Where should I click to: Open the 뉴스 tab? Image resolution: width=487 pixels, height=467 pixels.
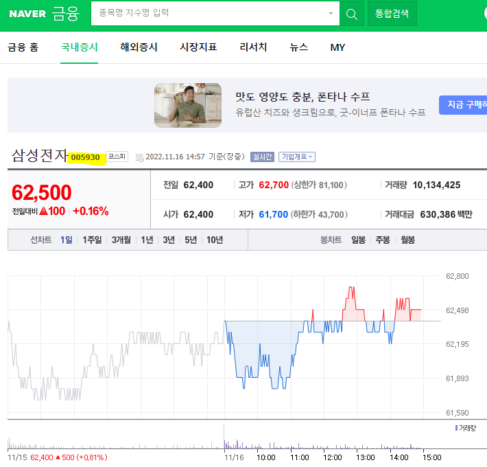pos(298,47)
